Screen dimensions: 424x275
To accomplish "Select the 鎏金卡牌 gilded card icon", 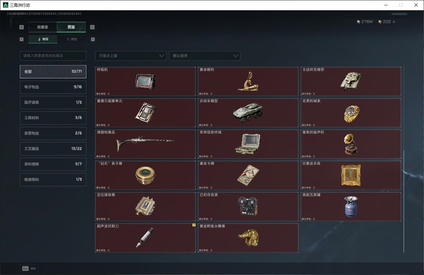I will tap(248, 175).
